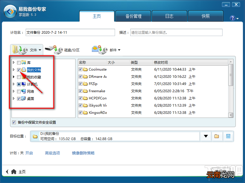Viewport: 245px width, 183px height.
Task: Click the 计划名 input field
Action: pyautogui.click(x=70, y=32)
